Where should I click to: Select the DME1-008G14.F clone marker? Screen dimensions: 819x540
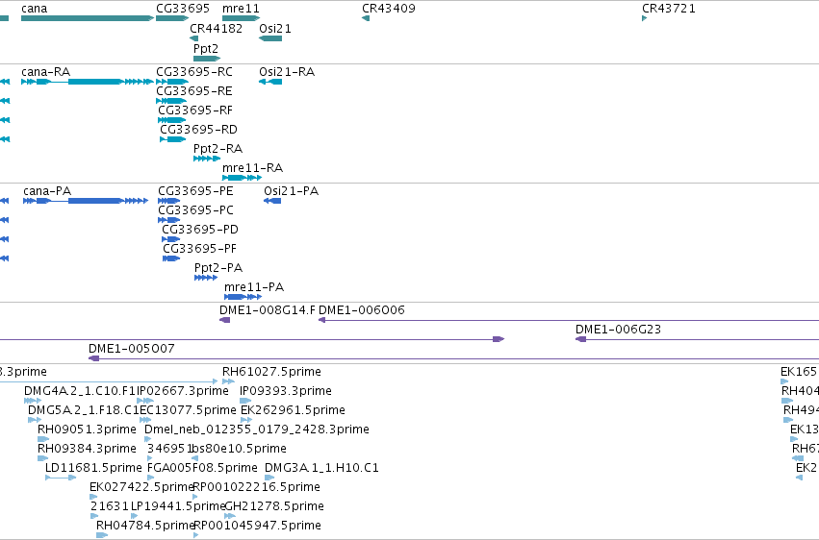(x=224, y=320)
